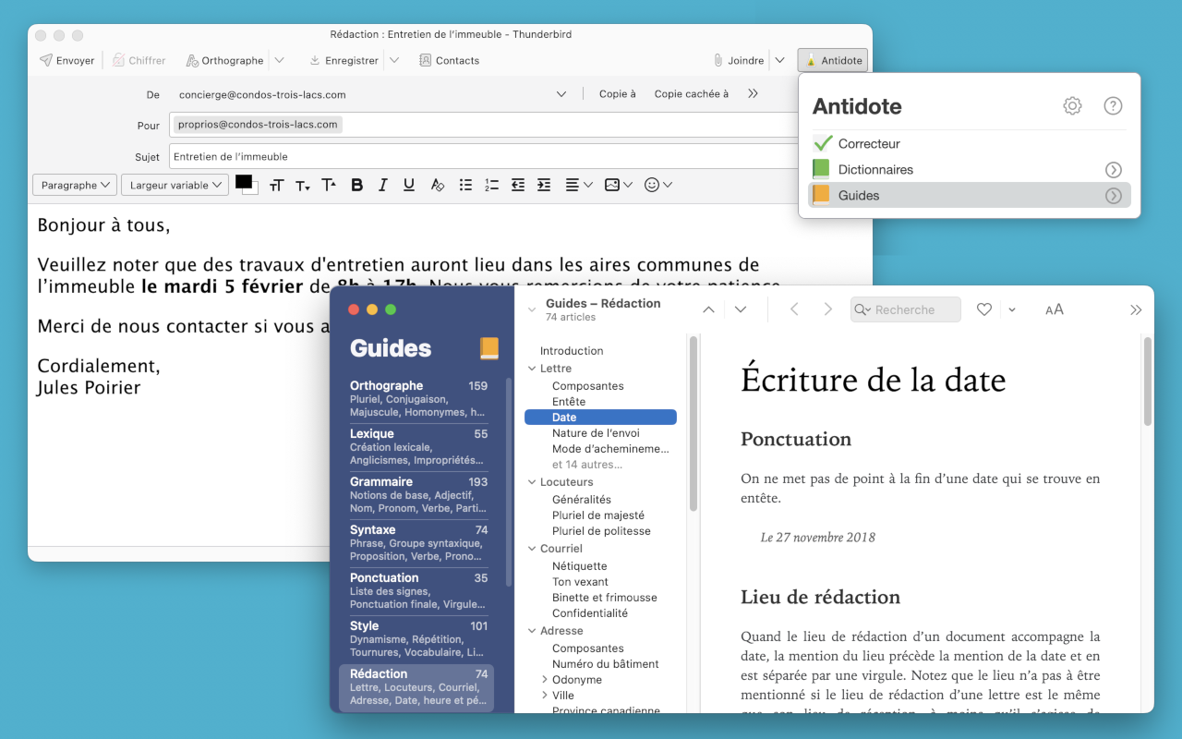Toggle underline formatting
1182x739 pixels.
(x=409, y=186)
